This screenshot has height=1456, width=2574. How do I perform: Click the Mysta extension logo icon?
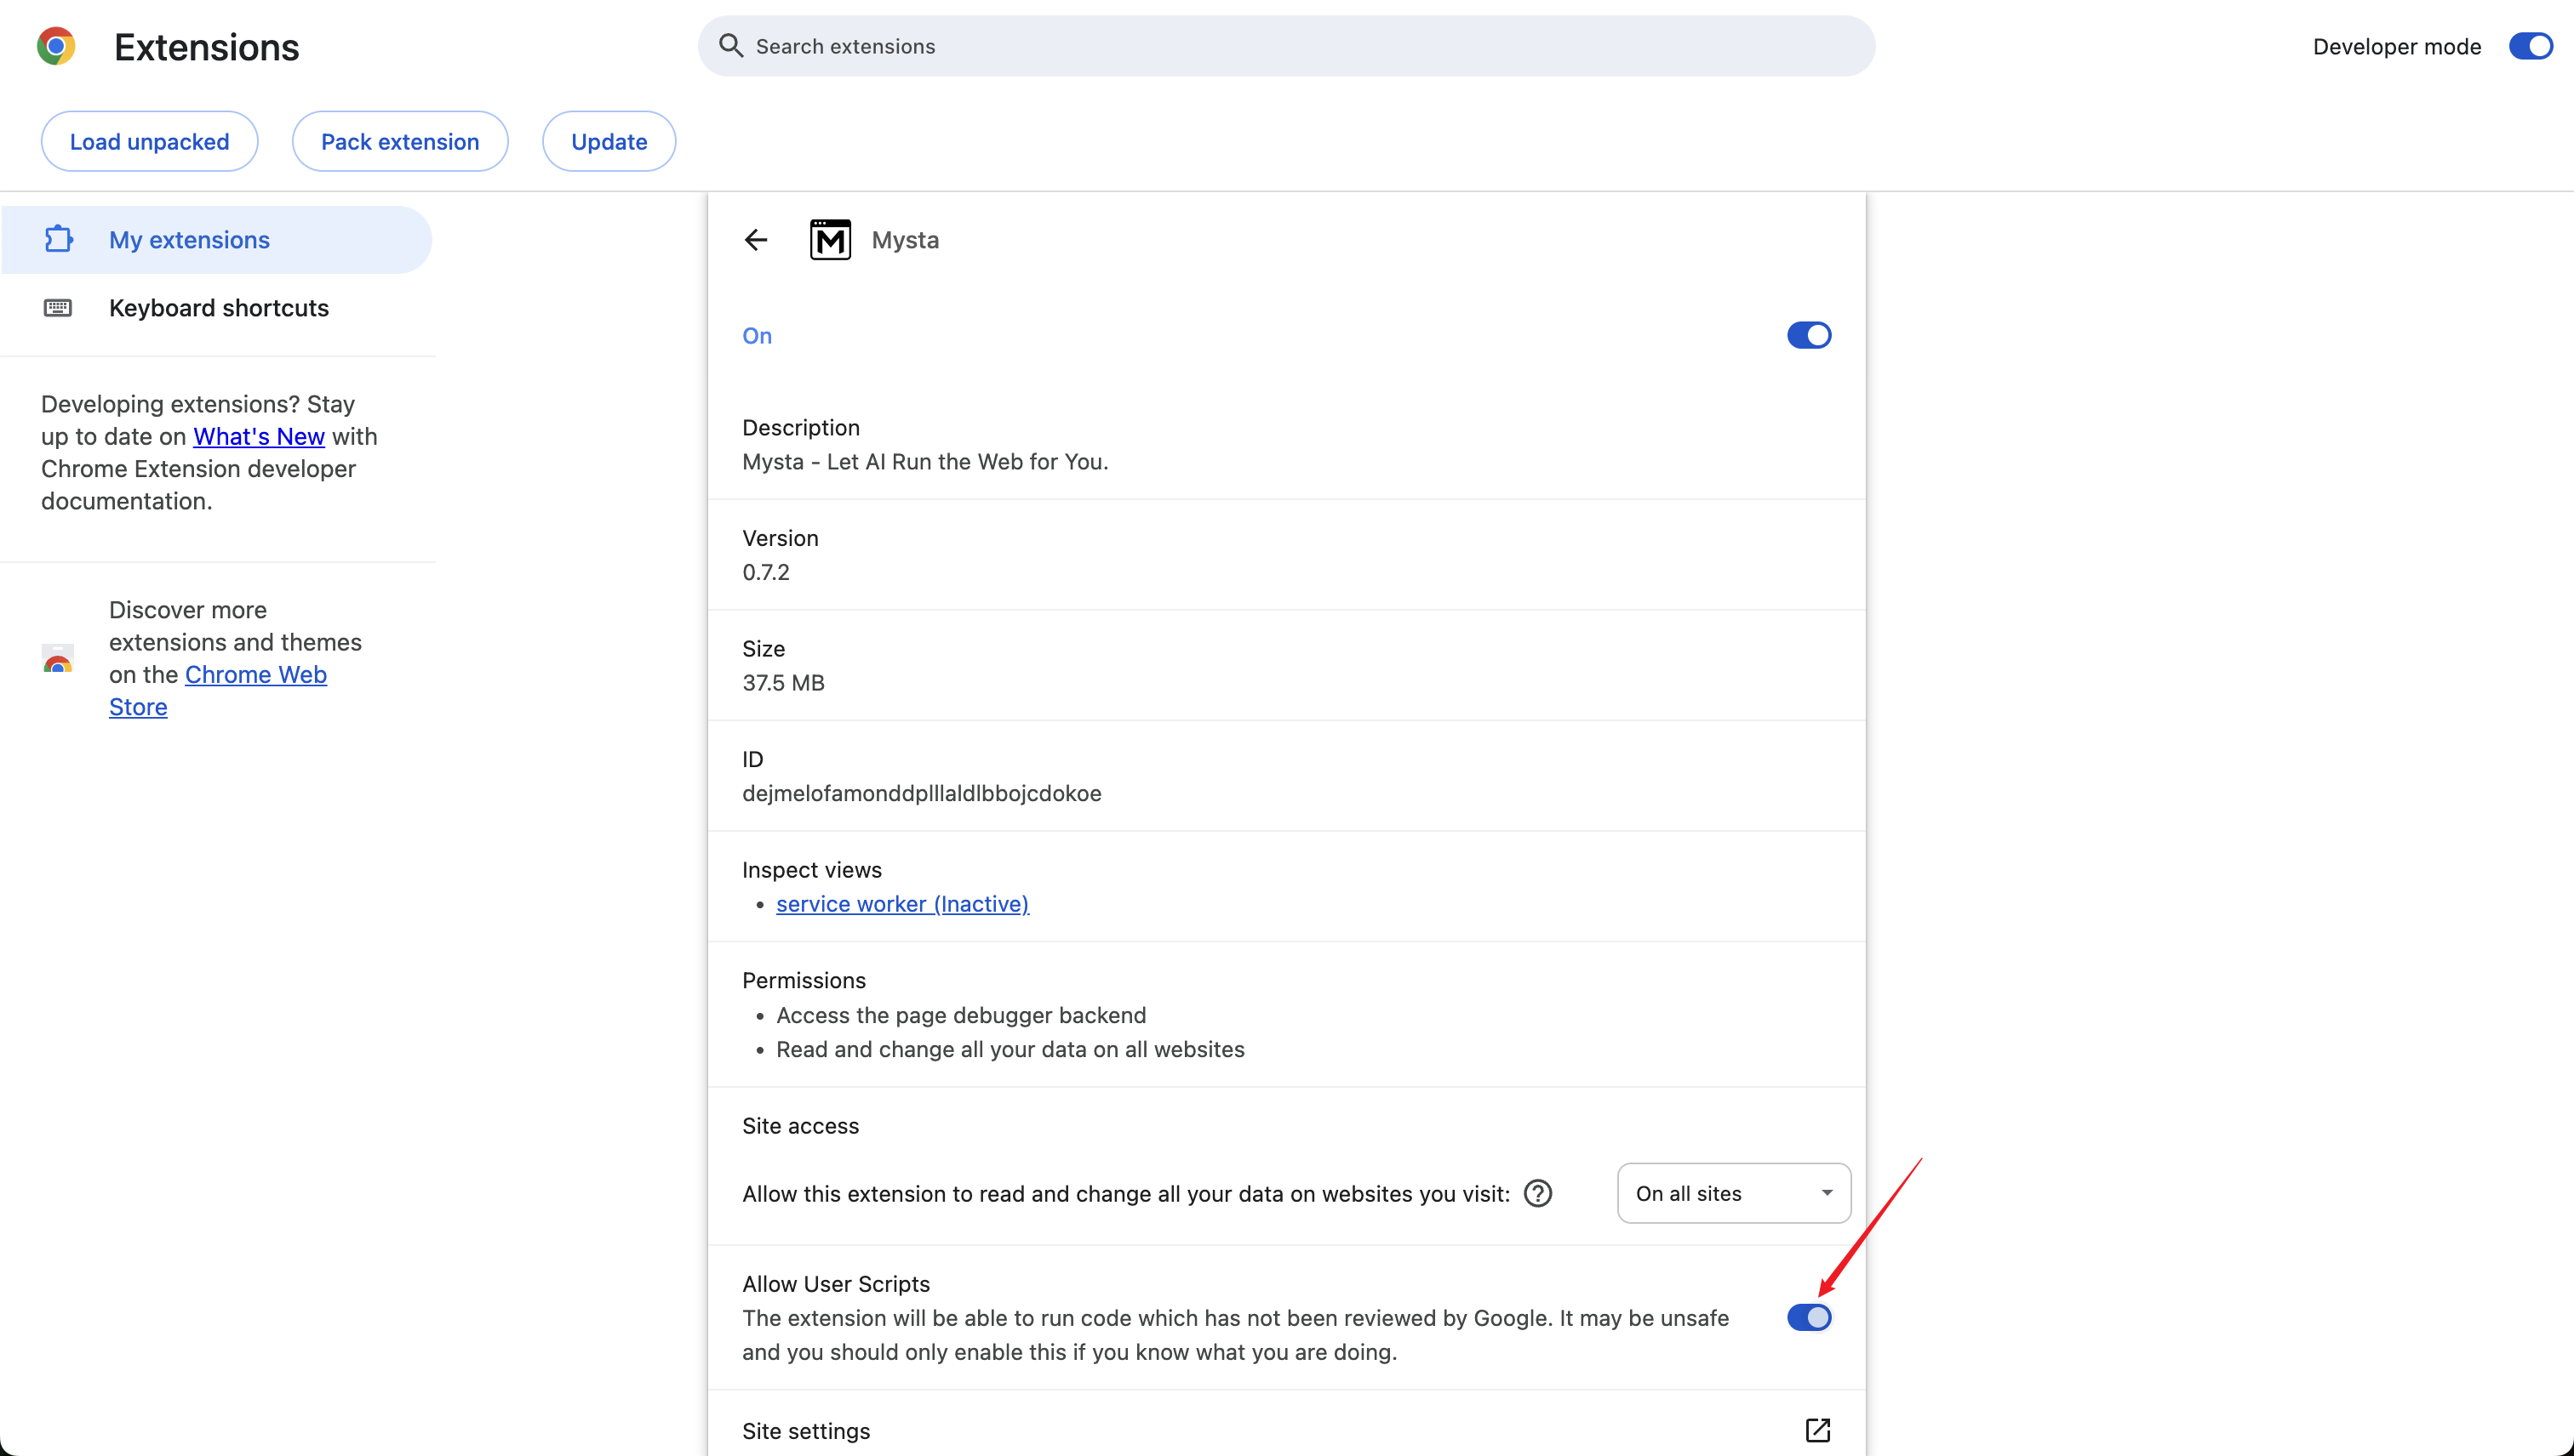tap(830, 240)
